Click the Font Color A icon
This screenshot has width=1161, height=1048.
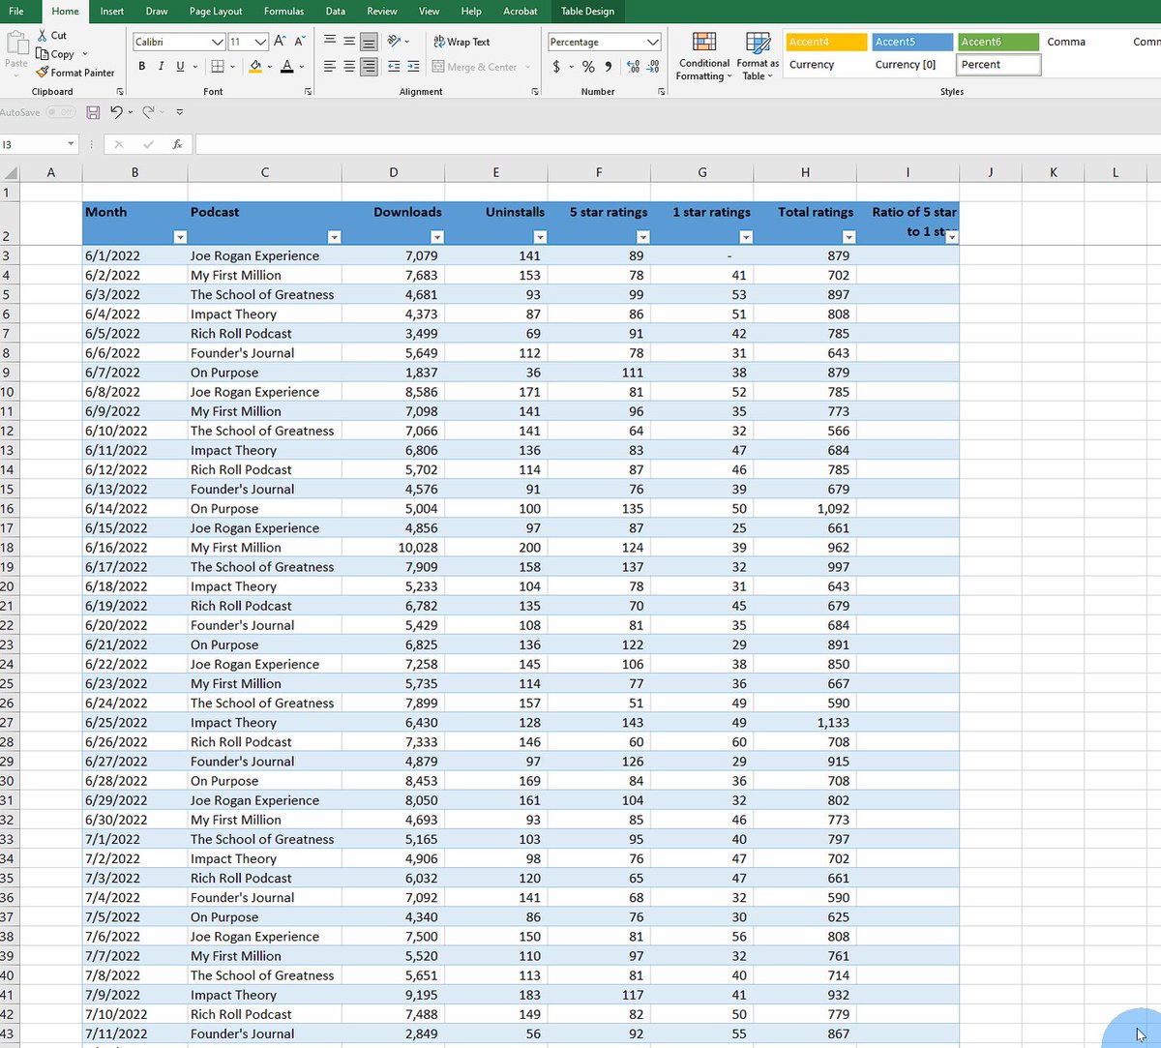tap(286, 66)
